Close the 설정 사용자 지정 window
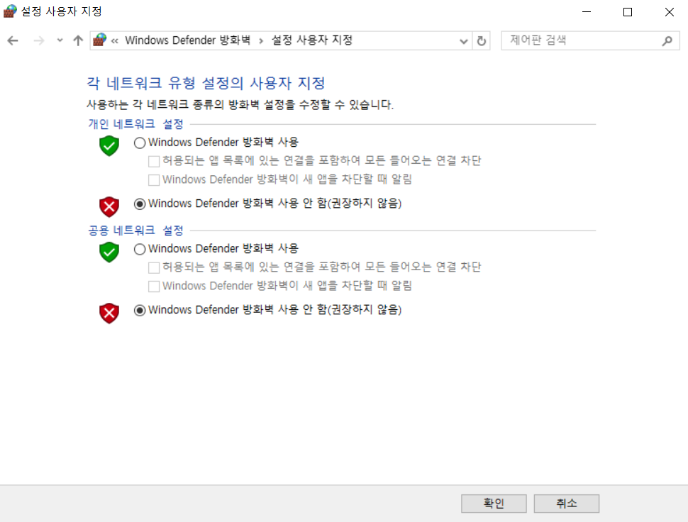Viewport: 688px width, 522px height. 669,12
